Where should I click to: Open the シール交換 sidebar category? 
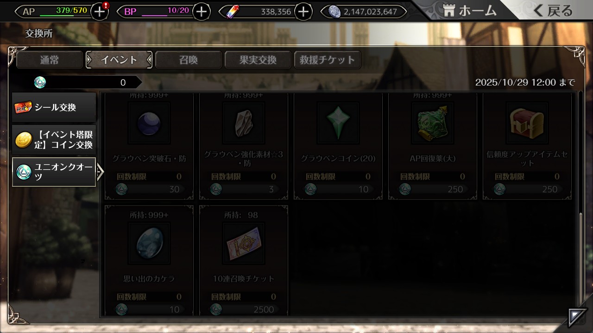click(54, 107)
